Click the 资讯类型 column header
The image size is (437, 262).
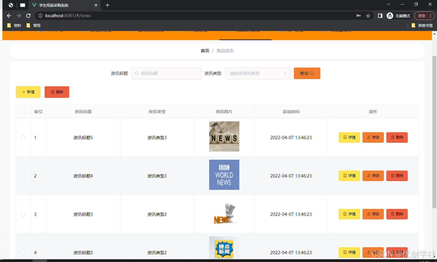click(157, 112)
